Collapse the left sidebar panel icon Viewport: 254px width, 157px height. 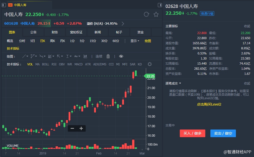[4, 5]
